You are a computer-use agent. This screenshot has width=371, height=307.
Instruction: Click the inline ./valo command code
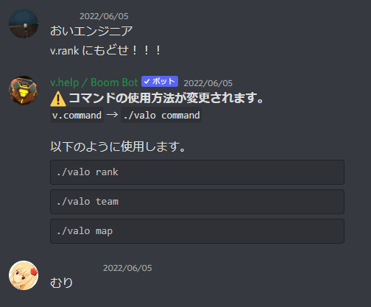(x=161, y=115)
